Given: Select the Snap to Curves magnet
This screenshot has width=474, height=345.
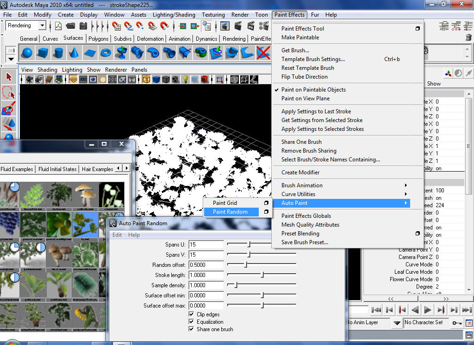Looking at the screenshot, I should coord(128,26).
